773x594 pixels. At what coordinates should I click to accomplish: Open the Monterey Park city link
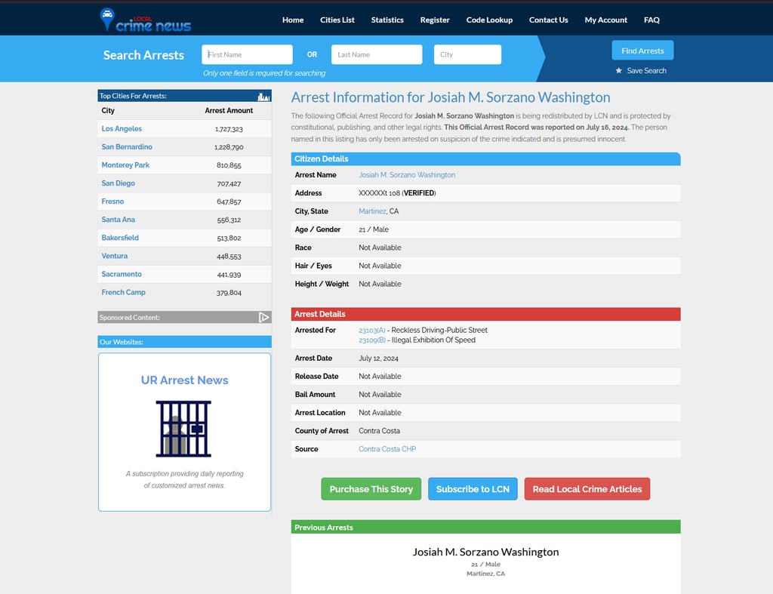tap(125, 165)
